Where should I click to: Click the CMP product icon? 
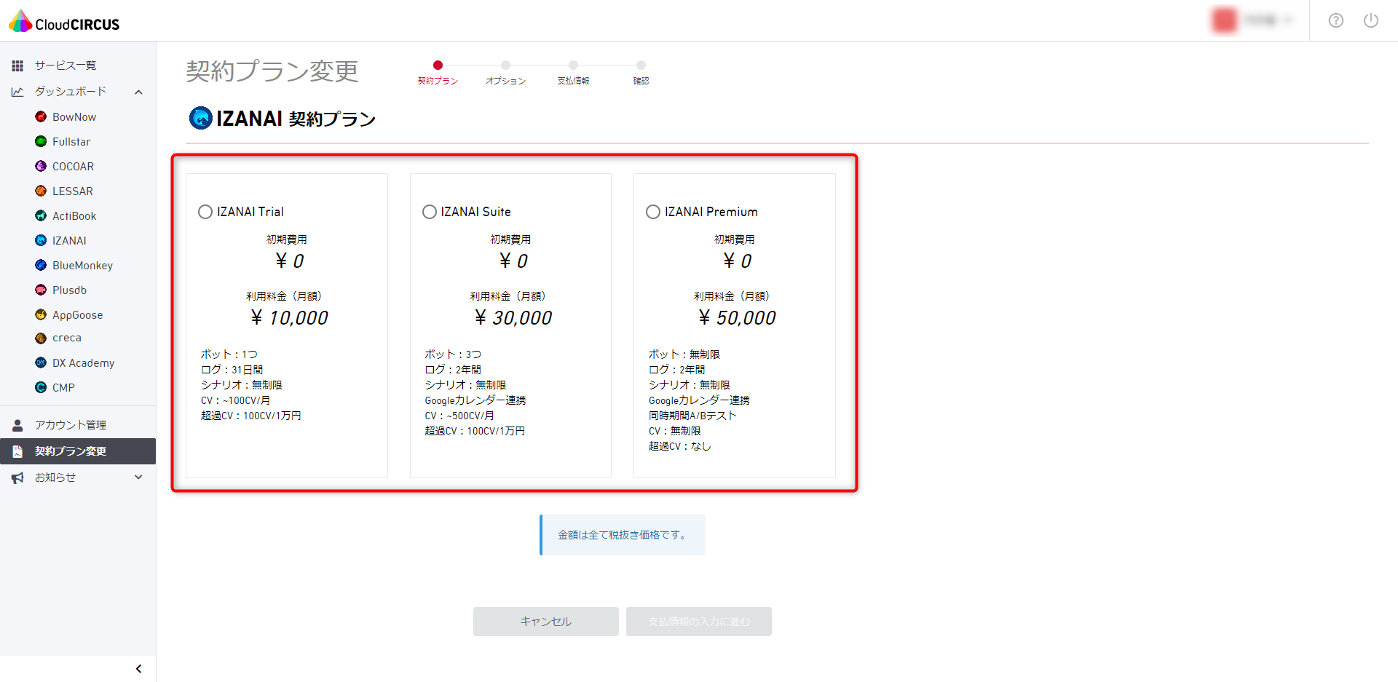(41, 387)
